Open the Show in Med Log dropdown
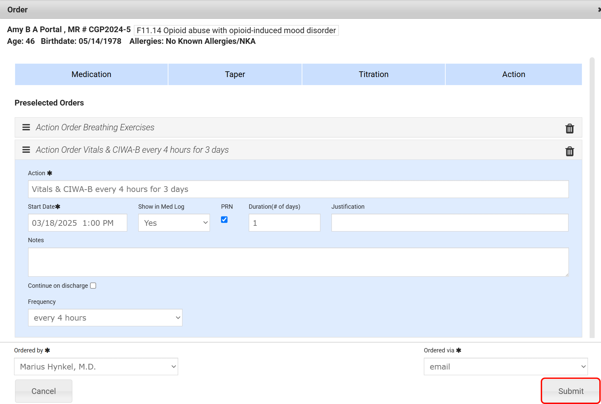 [x=174, y=223]
